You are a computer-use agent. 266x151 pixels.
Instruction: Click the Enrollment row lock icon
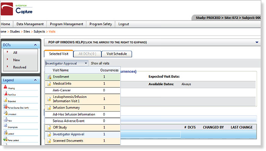point(49,77)
